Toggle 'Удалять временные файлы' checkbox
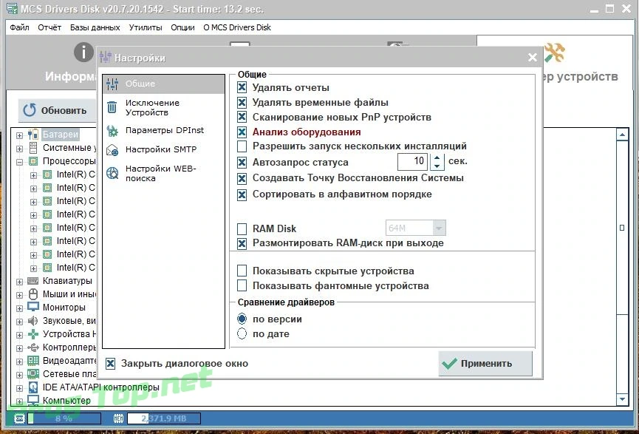The image size is (639, 434). [x=242, y=102]
